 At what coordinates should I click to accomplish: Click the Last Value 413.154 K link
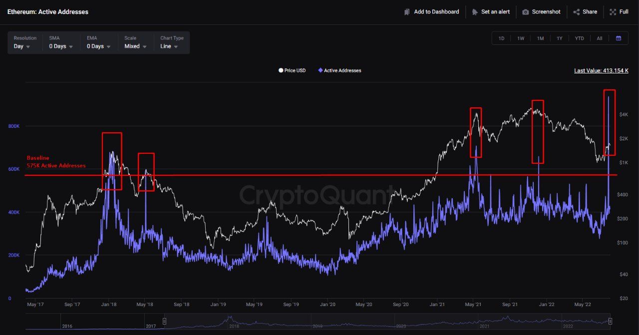(x=601, y=71)
